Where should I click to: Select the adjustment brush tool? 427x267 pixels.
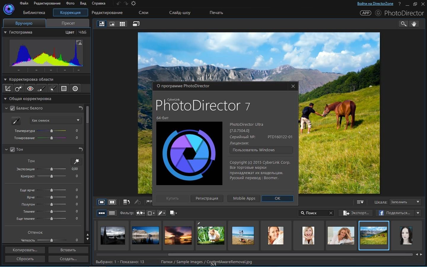point(42,88)
